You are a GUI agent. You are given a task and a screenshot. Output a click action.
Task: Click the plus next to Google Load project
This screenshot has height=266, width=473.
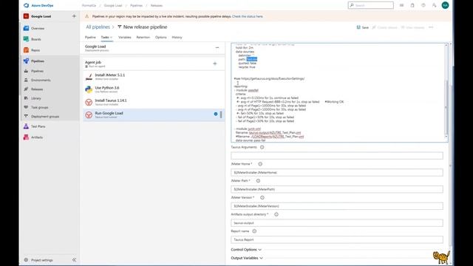[x=74, y=16]
